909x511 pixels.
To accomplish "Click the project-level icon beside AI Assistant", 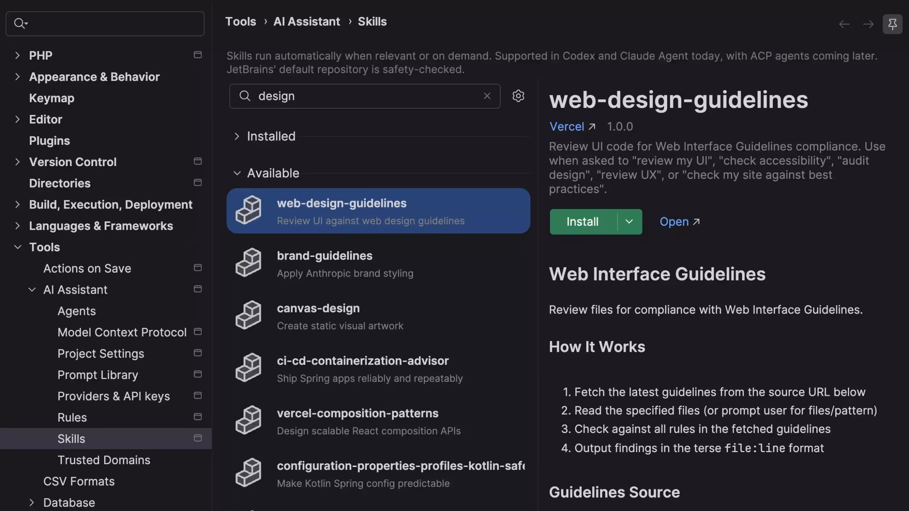I will tap(198, 289).
